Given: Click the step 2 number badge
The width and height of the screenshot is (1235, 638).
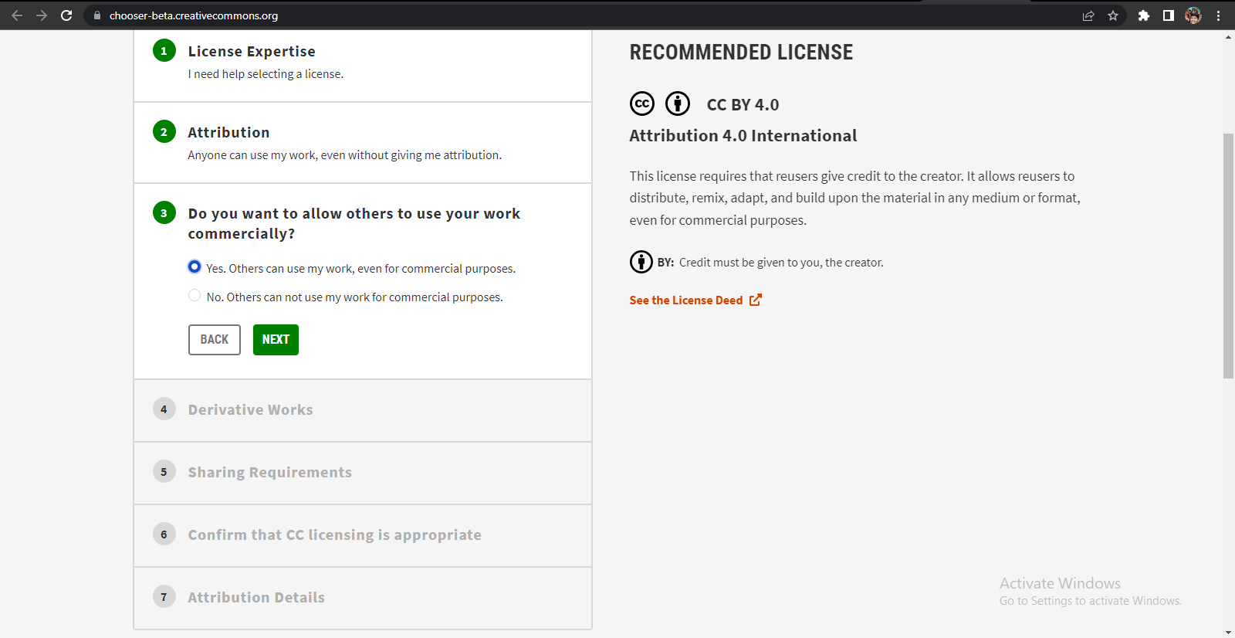Looking at the screenshot, I should [164, 132].
